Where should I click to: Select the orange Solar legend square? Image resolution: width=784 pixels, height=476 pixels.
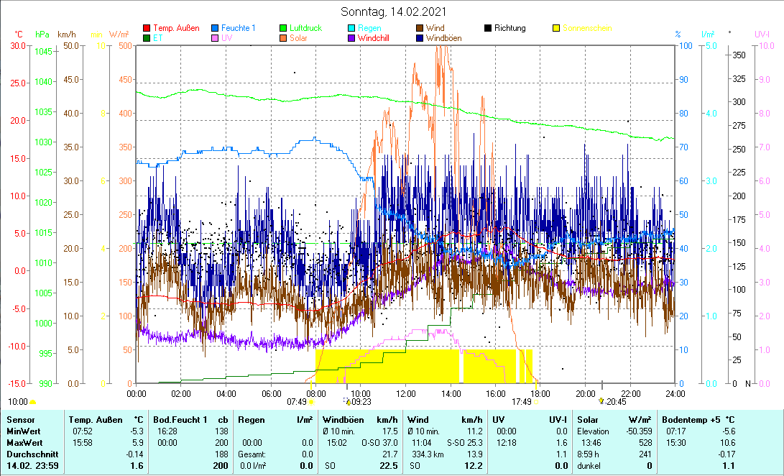pyautogui.click(x=283, y=38)
